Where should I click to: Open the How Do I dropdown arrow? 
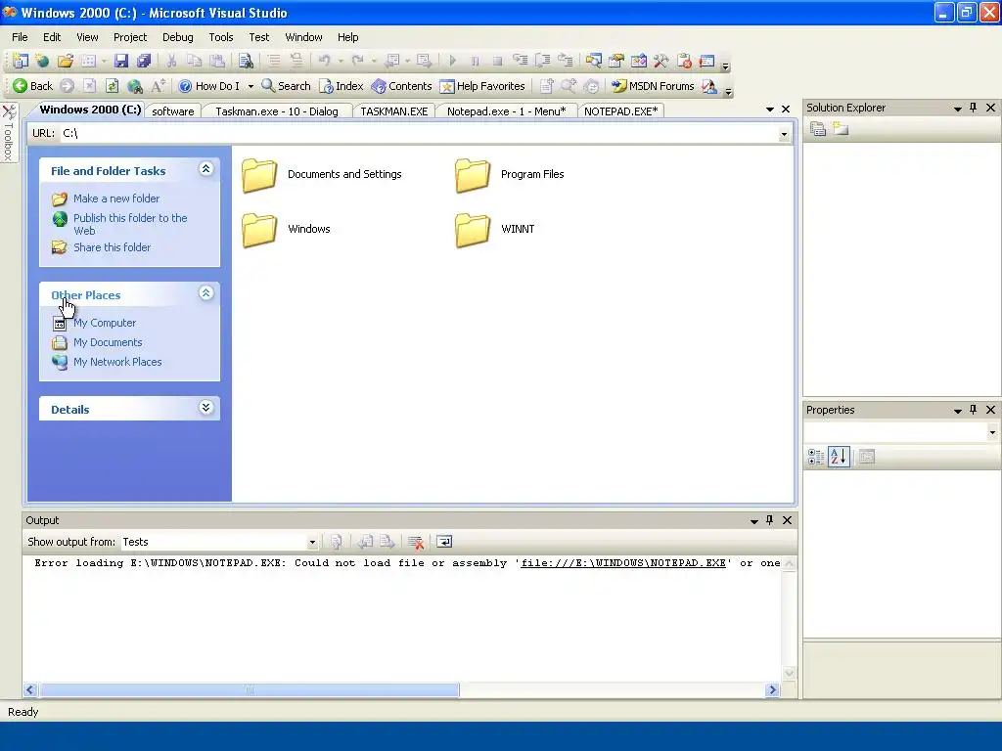[250, 86]
